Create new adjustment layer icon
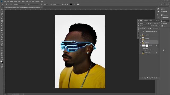The width and height of the screenshot is (170, 95). tap(150, 78)
